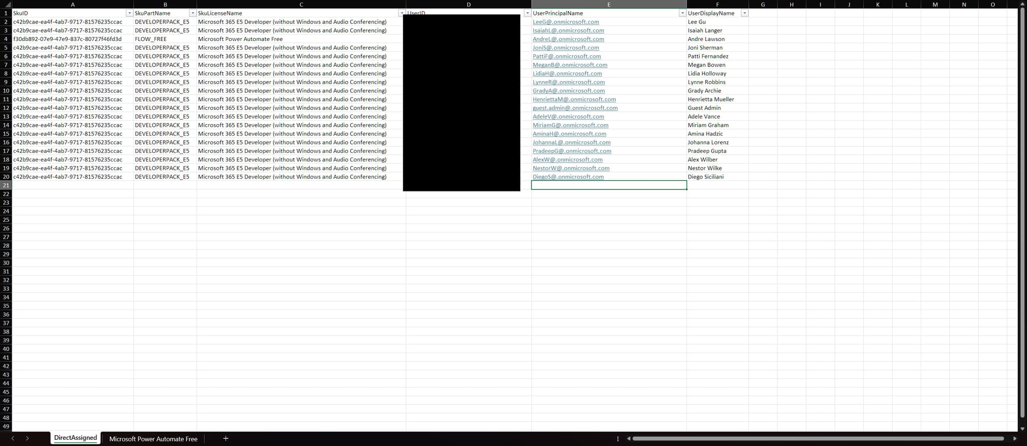Select the f30db892-07e9-47e9-837c-80727f46fd3d cell
The image size is (1027, 446).
click(72, 39)
